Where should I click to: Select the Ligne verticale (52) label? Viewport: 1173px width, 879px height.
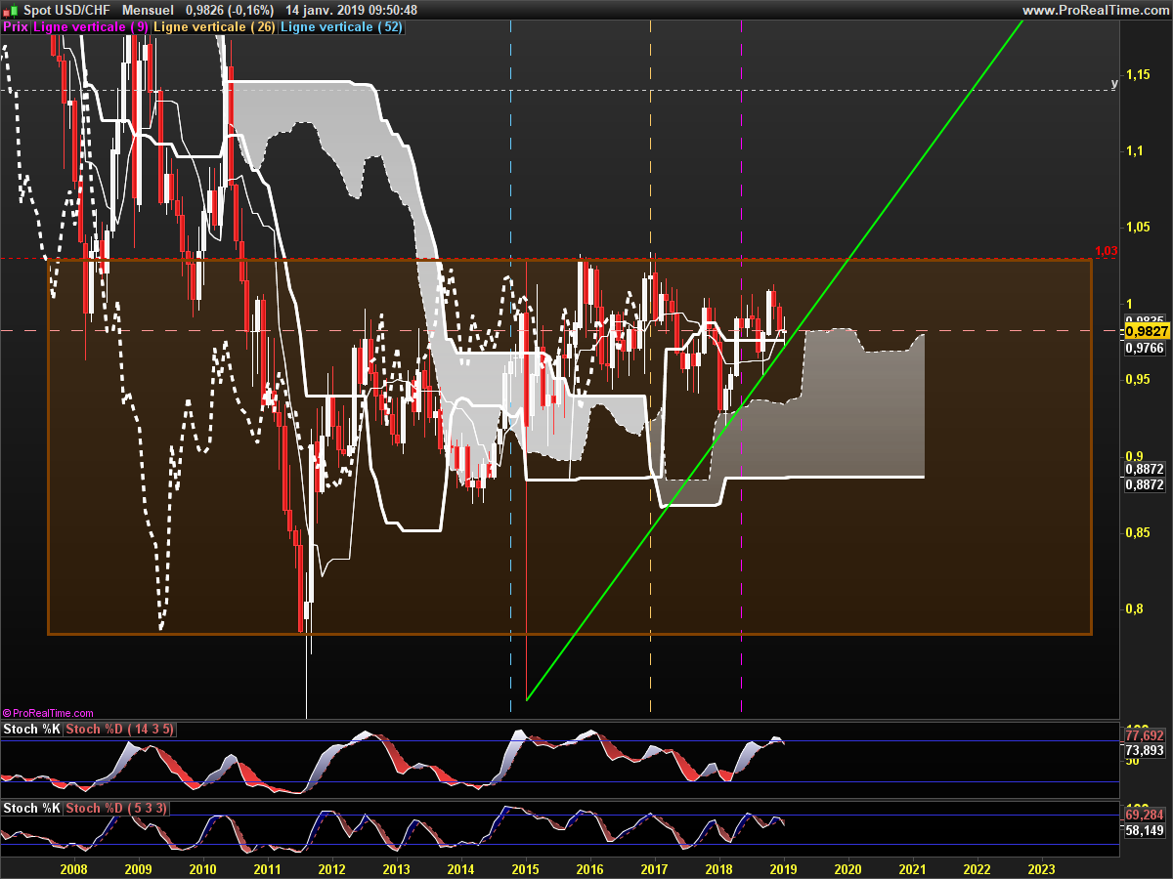[x=341, y=26]
